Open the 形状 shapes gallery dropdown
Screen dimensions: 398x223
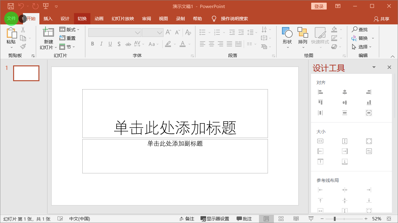(x=287, y=38)
